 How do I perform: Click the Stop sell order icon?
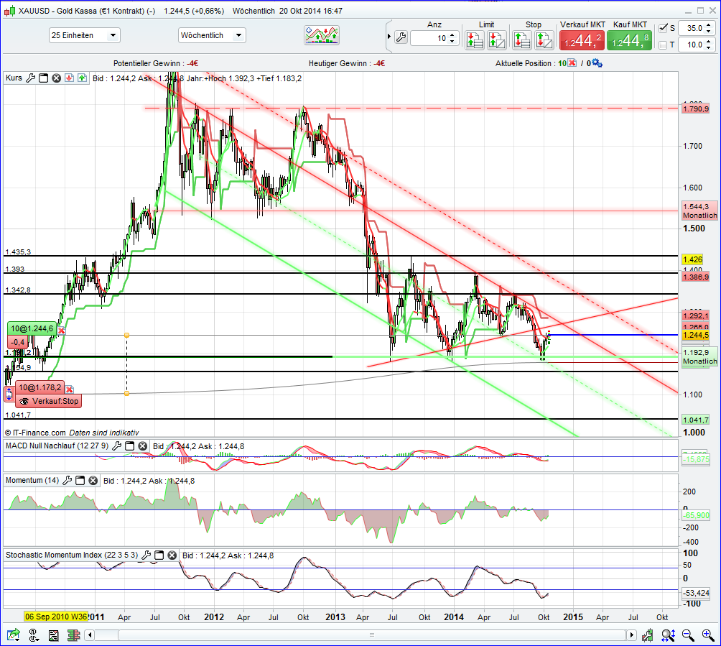coord(523,40)
